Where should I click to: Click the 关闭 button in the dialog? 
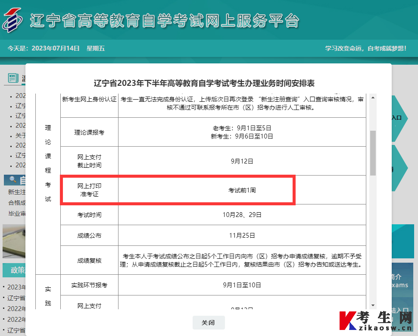209,322
